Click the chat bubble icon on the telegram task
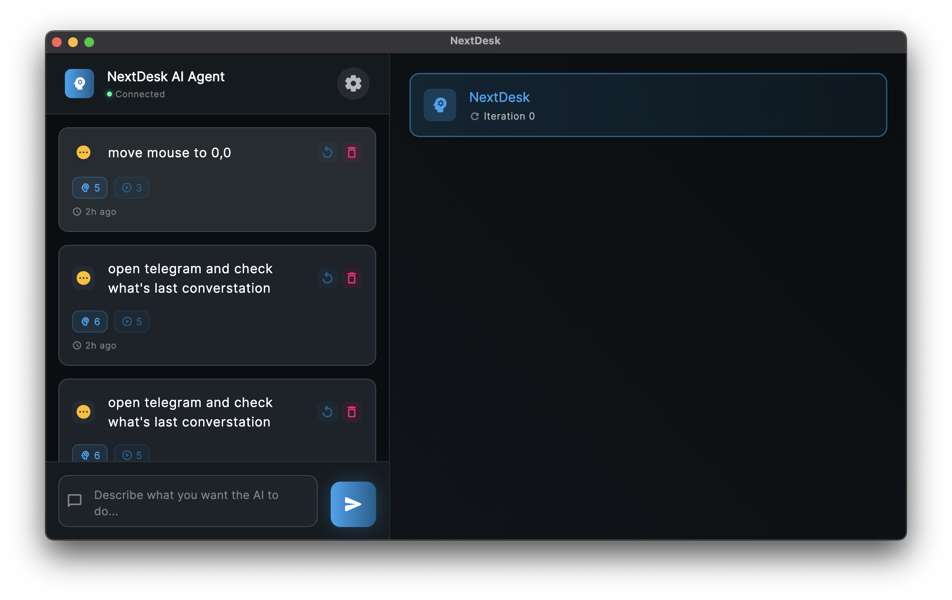The height and width of the screenshot is (600, 952). (83, 278)
